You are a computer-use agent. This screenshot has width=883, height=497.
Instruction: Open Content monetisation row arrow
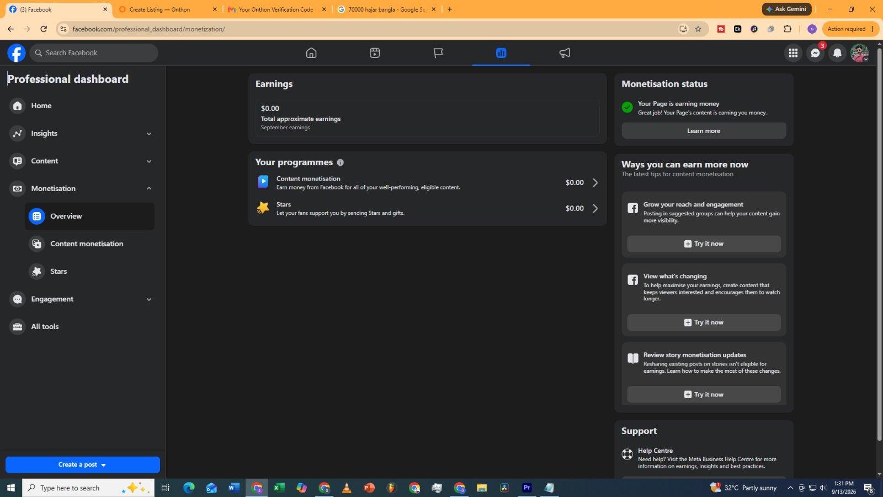[595, 183]
